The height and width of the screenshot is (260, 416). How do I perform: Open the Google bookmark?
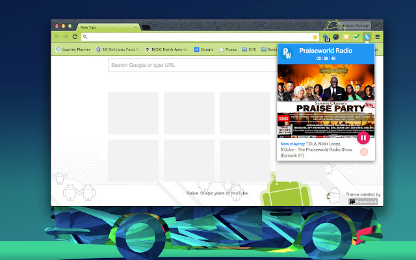[x=203, y=49]
